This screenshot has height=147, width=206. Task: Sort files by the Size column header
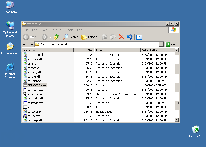[84, 50]
